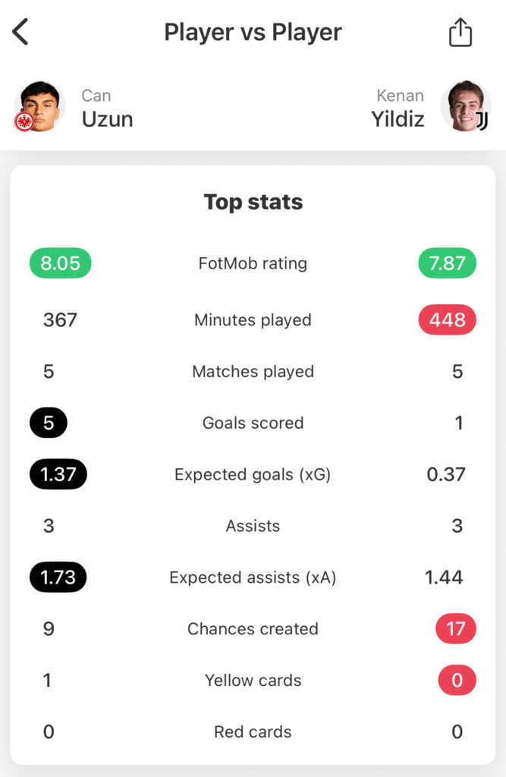Tap the Eintracht Frankfurt club badge

click(24, 121)
